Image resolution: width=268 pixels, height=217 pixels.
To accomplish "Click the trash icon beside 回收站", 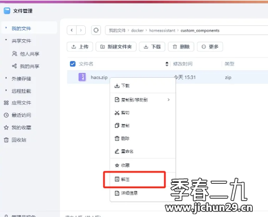I will pos(6,140).
